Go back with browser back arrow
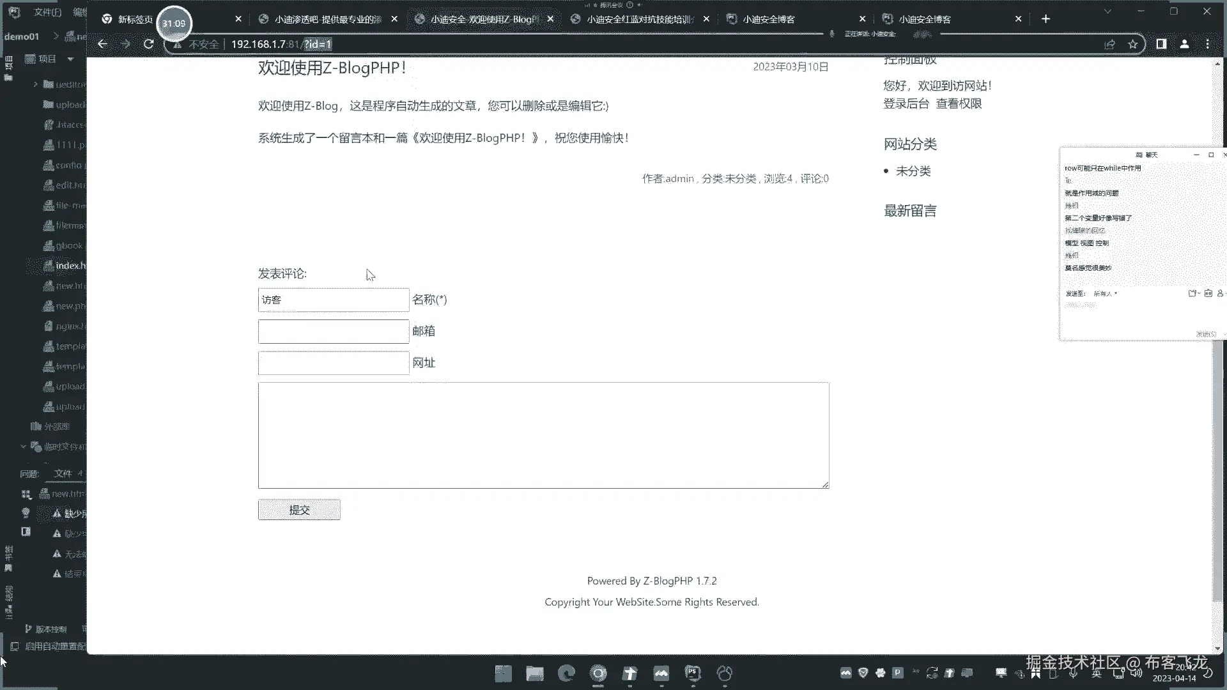Image resolution: width=1227 pixels, height=690 pixels. 102,44
